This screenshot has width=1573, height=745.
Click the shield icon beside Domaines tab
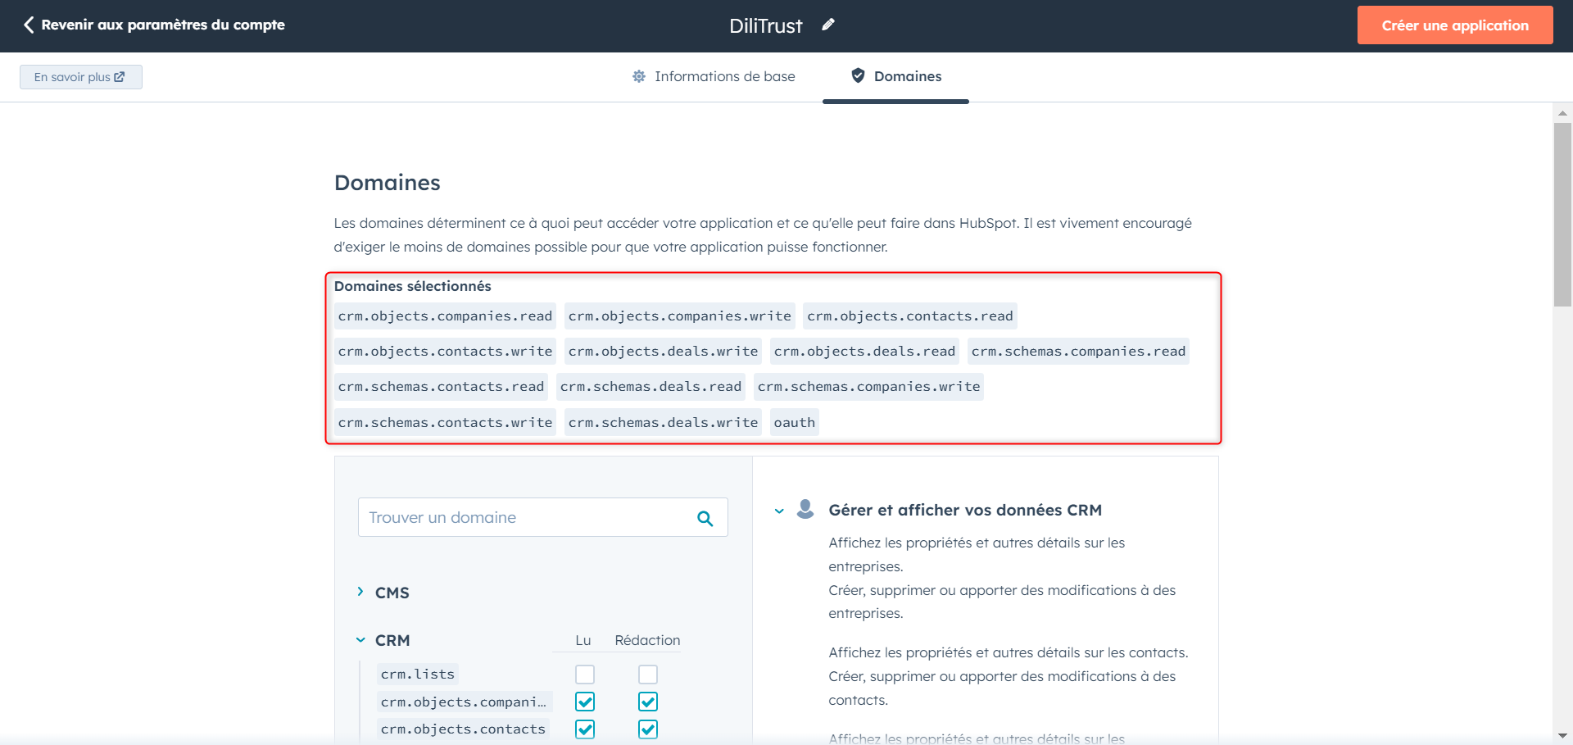[858, 75]
